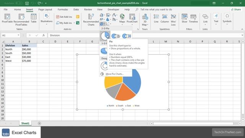
Task: Click the Save icon in title bar
Action: [27, 3]
